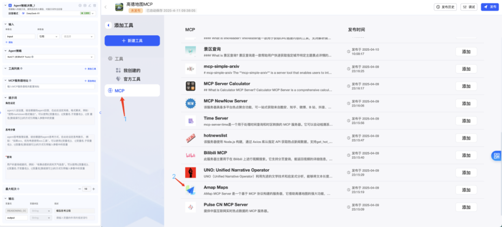Click the UNO Unified Narrative Operator icon
The height and width of the screenshot is (227, 502).
tap(191, 173)
